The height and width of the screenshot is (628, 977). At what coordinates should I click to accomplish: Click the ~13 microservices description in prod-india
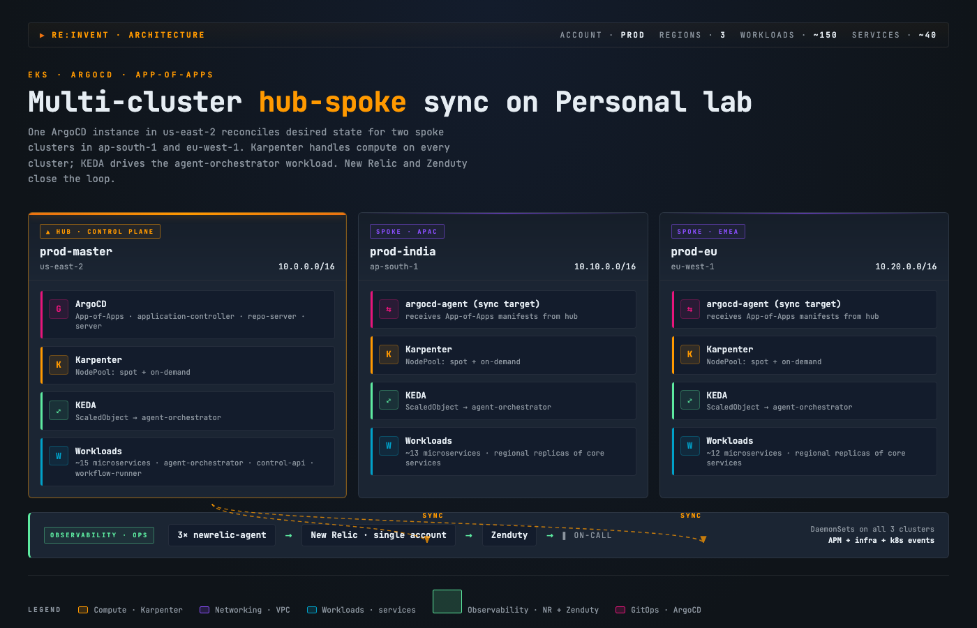pos(505,458)
